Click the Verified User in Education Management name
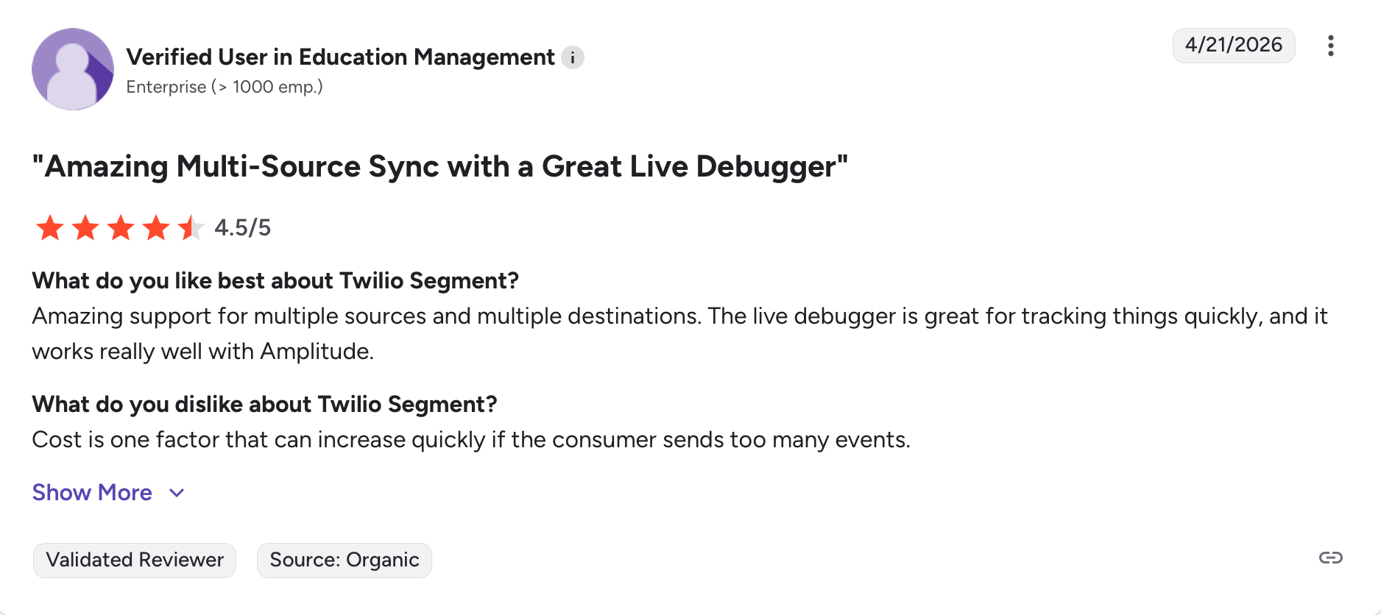Image resolution: width=1381 pixels, height=615 pixels. coord(340,57)
